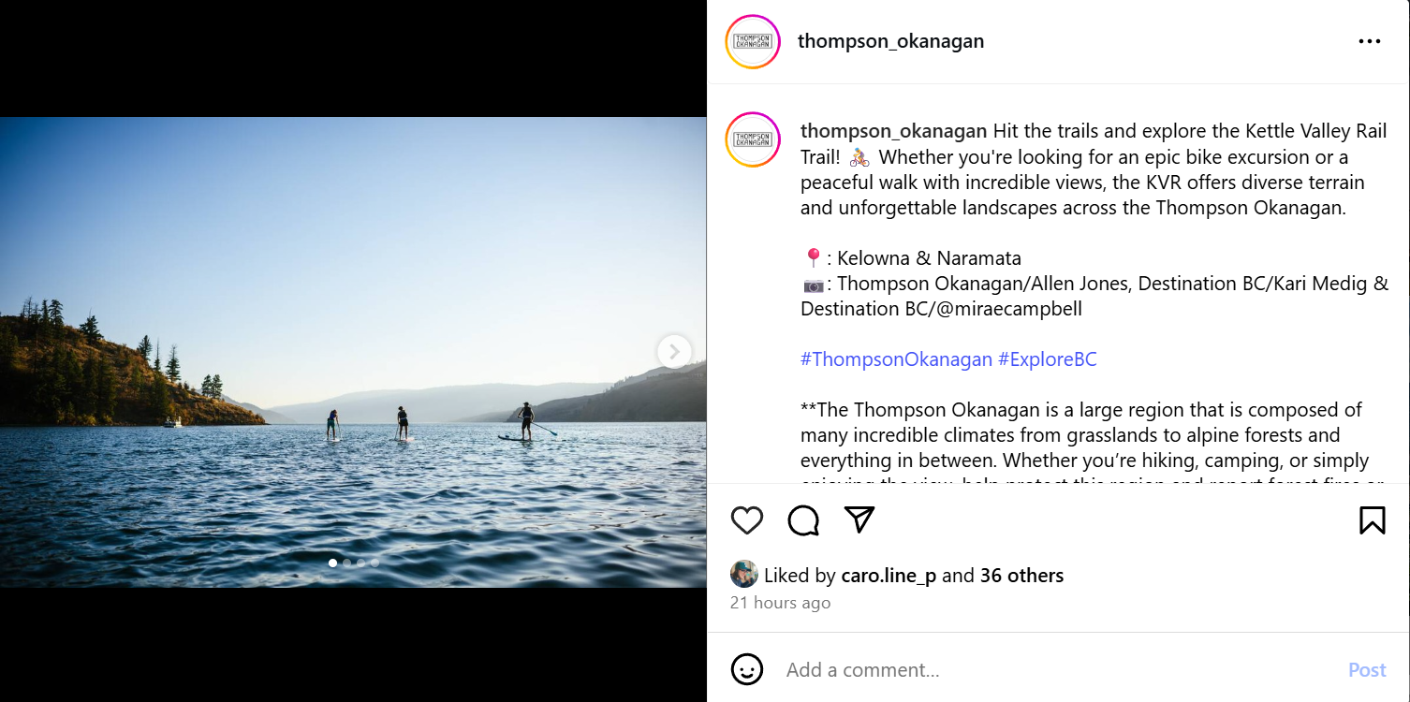
Task: Open the three-dot more options menu
Action: [x=1370, y=41]
